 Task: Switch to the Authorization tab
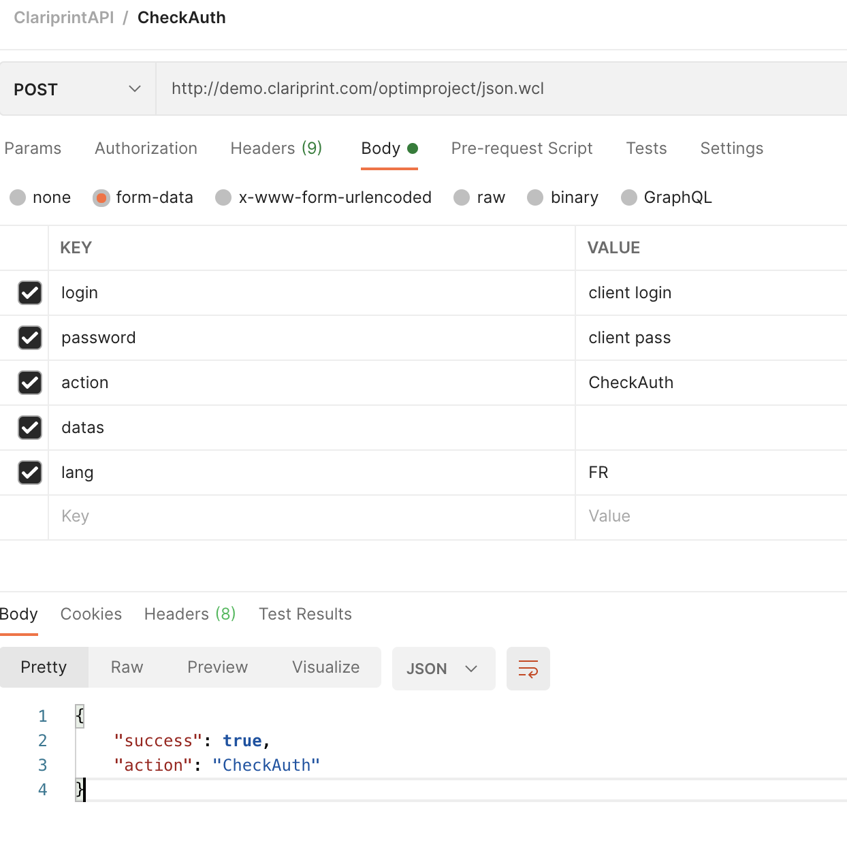click(146, 148)
